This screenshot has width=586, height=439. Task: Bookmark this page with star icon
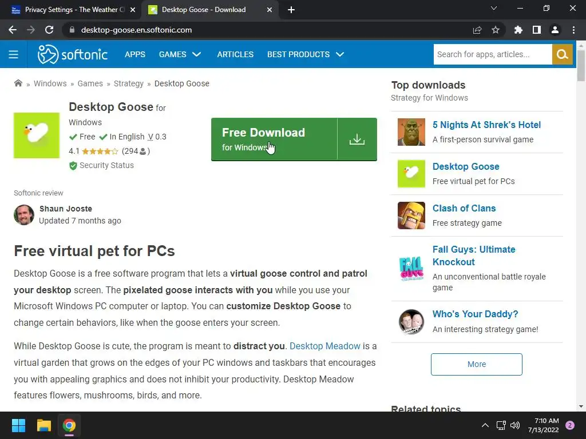tap(496, 30)
